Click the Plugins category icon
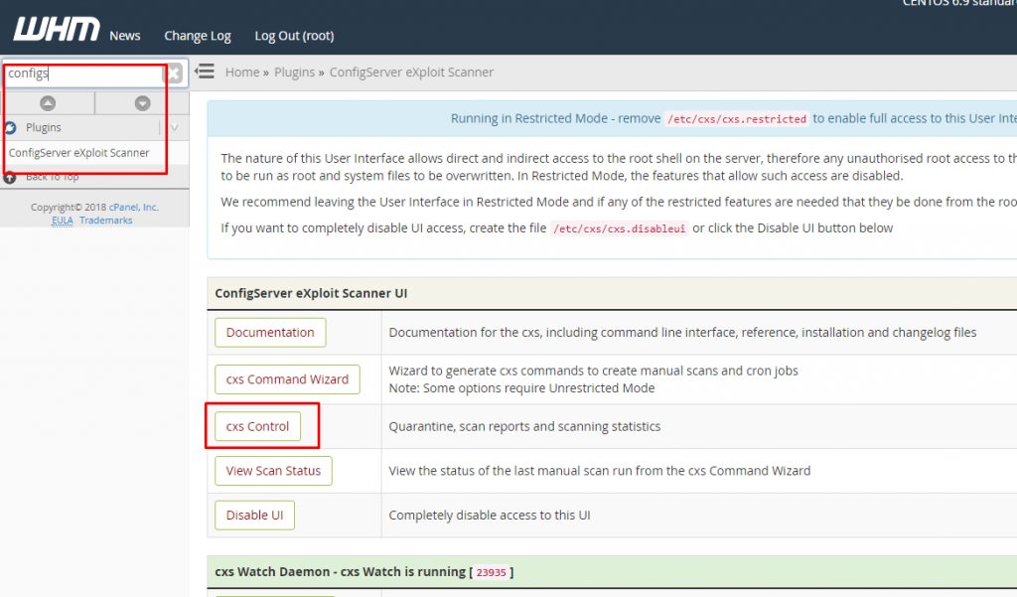Image resolution: width=1017 pixels, height=597 pixels. coord(11,128)
